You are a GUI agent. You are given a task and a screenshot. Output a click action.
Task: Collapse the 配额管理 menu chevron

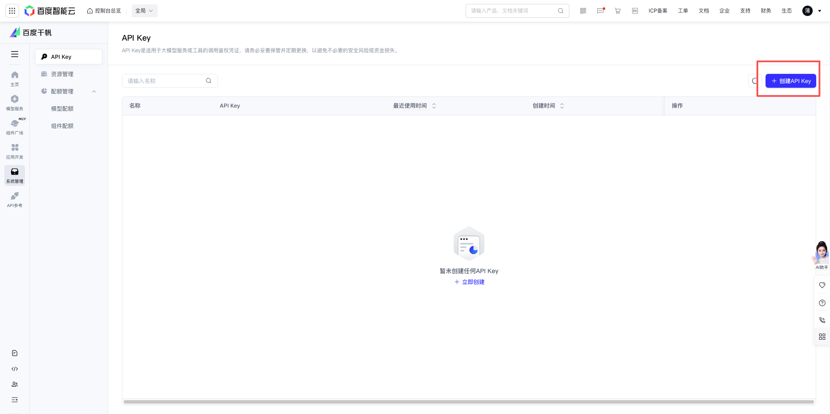94,91
